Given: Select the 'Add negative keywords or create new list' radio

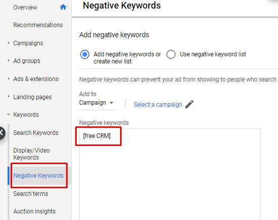Looking at the screenshot, I should click(85, 54).
